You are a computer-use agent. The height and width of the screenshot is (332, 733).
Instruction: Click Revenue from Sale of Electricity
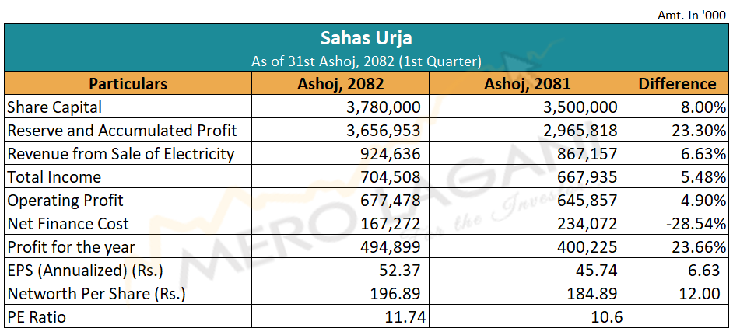click(x=121, y=154)
